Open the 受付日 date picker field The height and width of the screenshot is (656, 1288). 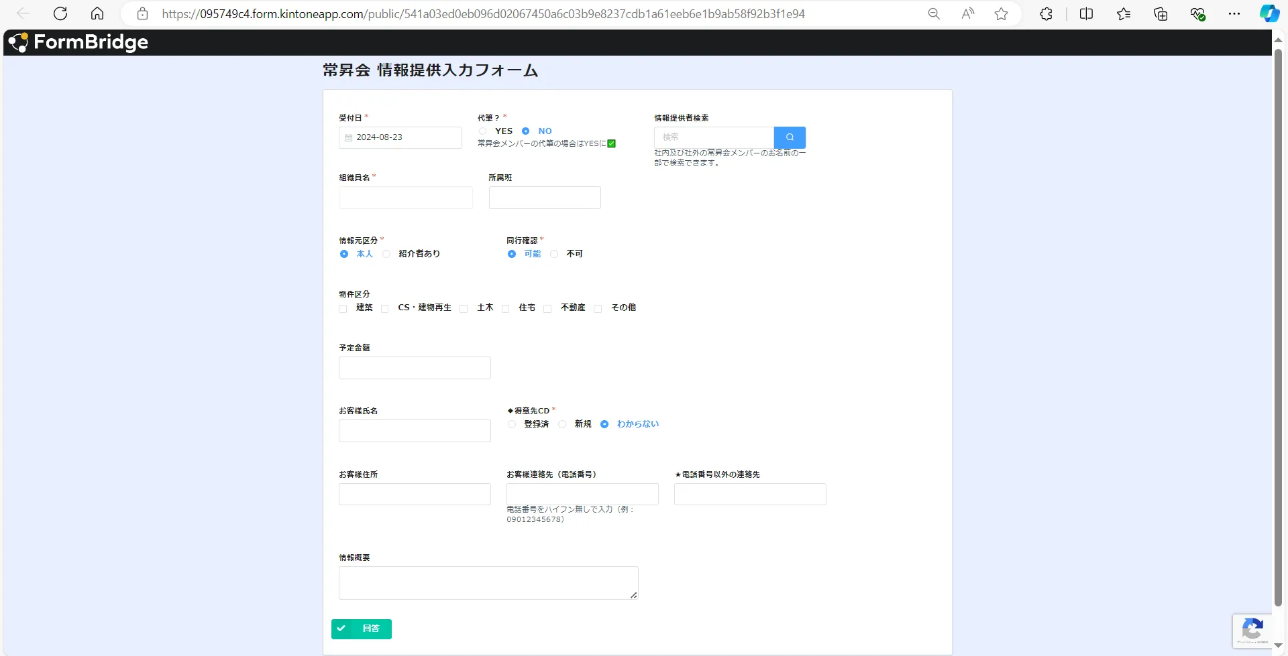tap(400, 137)
